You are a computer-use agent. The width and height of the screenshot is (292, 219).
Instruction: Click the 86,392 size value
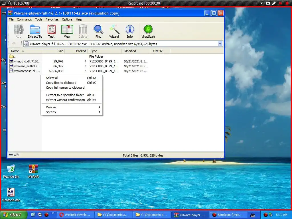[x=58, y=66]
